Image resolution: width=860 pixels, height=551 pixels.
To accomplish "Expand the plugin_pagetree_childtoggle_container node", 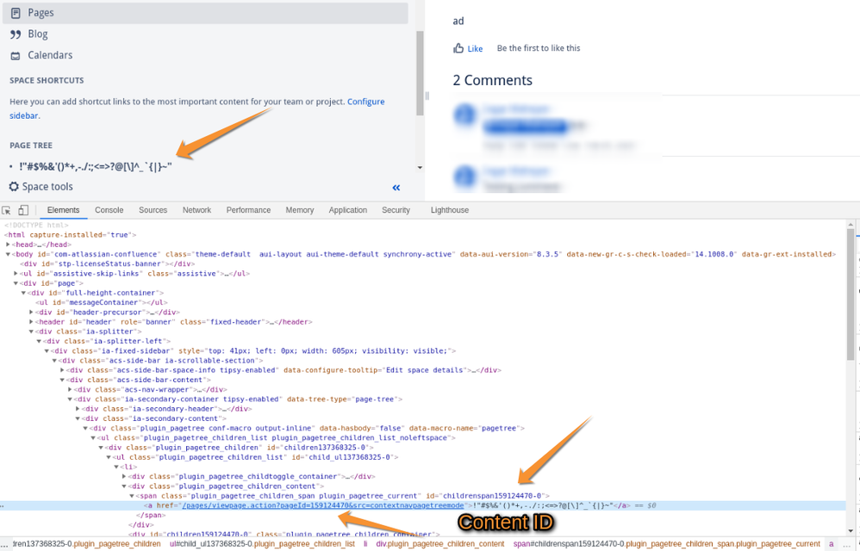I will (124, 477).
